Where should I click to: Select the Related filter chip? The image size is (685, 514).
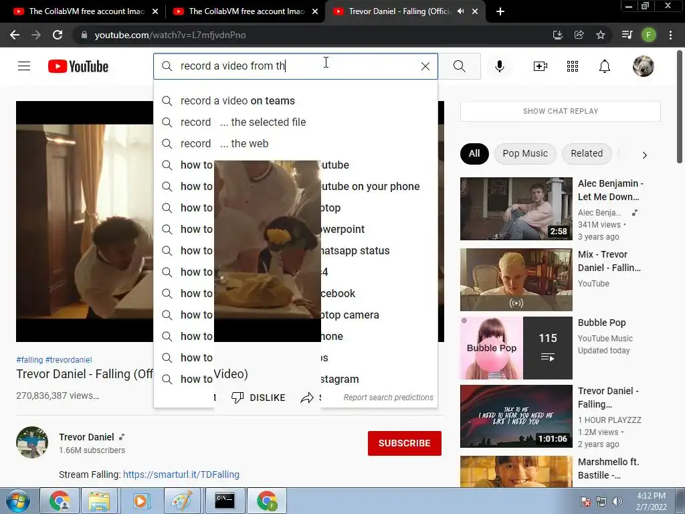point(587,153)
